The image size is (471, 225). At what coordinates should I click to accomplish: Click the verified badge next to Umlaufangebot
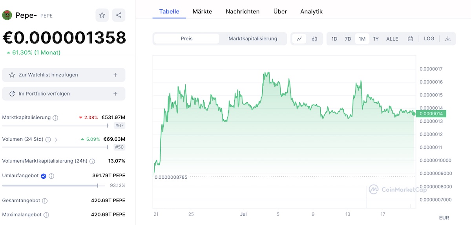pyautogui.click(x=44, y=176)
